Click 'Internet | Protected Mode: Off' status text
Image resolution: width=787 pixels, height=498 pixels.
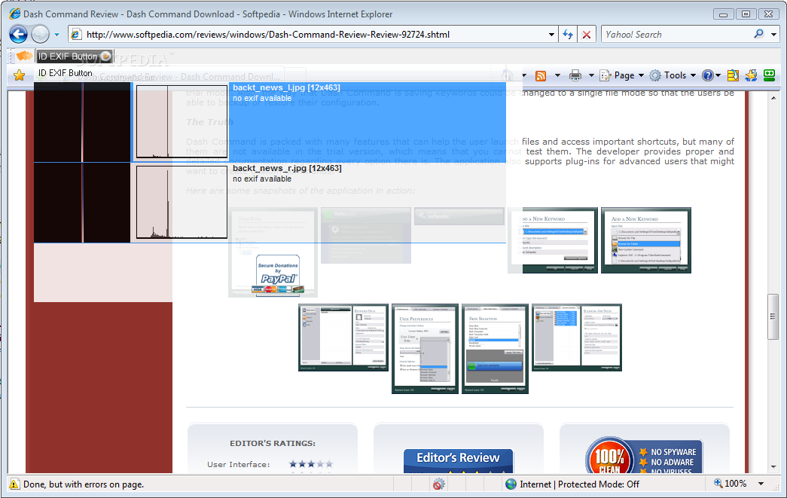click(x=579, y=484)
